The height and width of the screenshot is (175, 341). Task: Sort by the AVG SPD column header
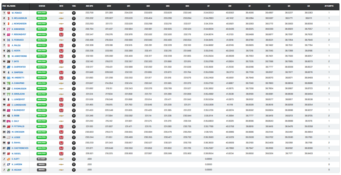[x=89, y=6]
